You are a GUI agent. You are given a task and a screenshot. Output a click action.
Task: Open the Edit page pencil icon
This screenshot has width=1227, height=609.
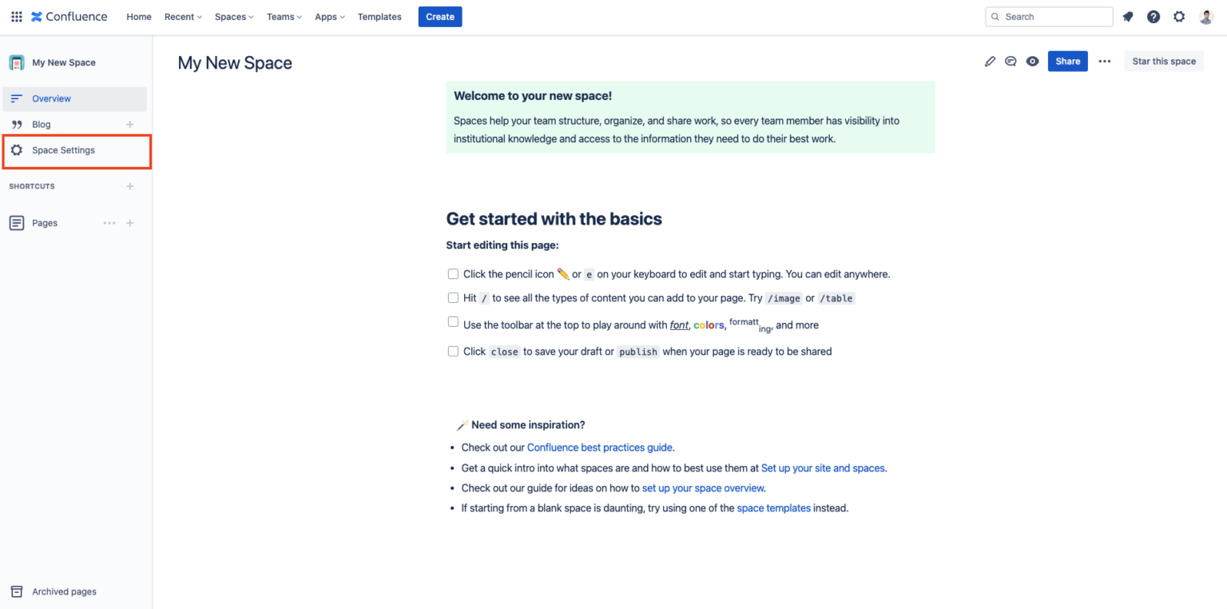coord(990,61)
